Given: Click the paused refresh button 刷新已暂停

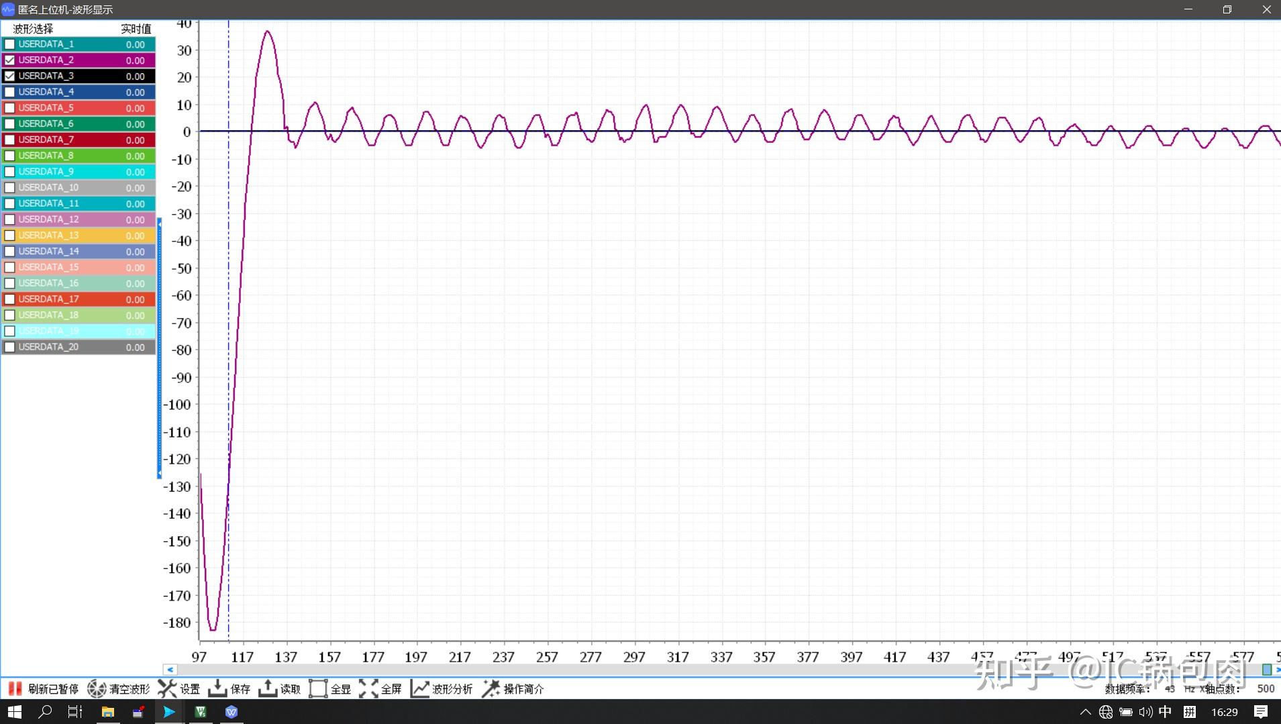Looking at the screenshot, I should [42, 688].
